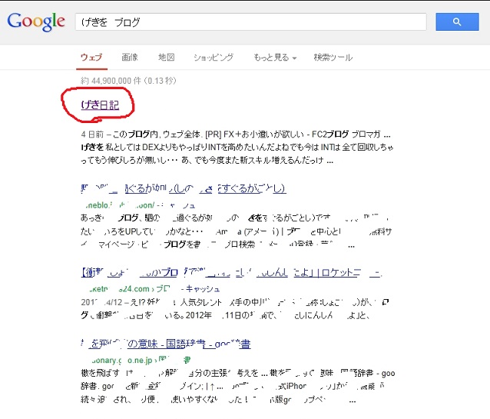Click the blue magnifier search button
The width and height of the screenshot is (490, 419).
coord(457,22)
